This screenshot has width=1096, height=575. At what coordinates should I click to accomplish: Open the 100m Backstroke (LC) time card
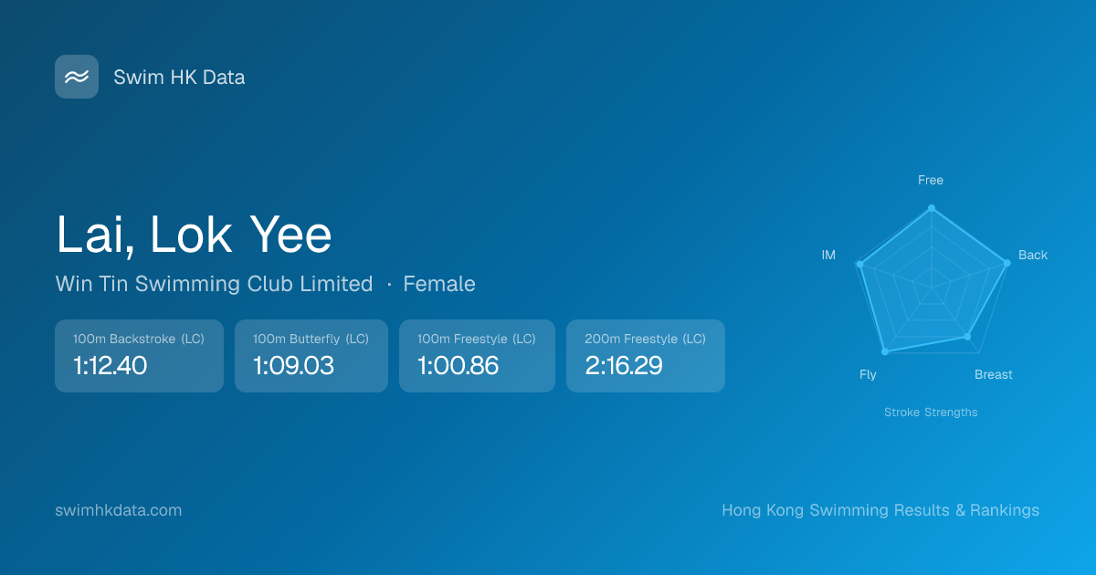[x=139, y=356]
